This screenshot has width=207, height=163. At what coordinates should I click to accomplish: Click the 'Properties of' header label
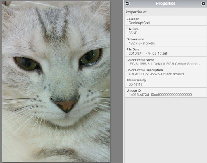[x=136, y=12]
